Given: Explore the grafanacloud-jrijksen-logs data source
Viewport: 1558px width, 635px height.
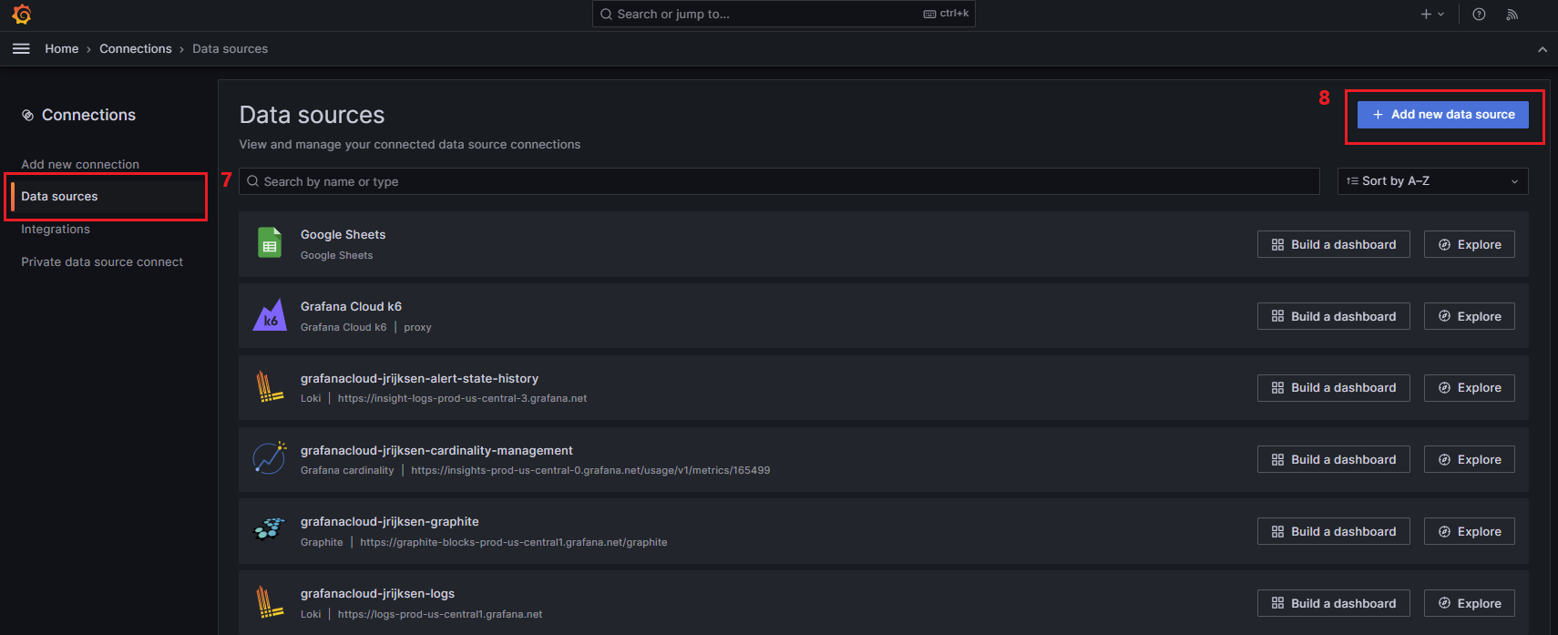Looking at the screenshot, I should click(1470, 603).
